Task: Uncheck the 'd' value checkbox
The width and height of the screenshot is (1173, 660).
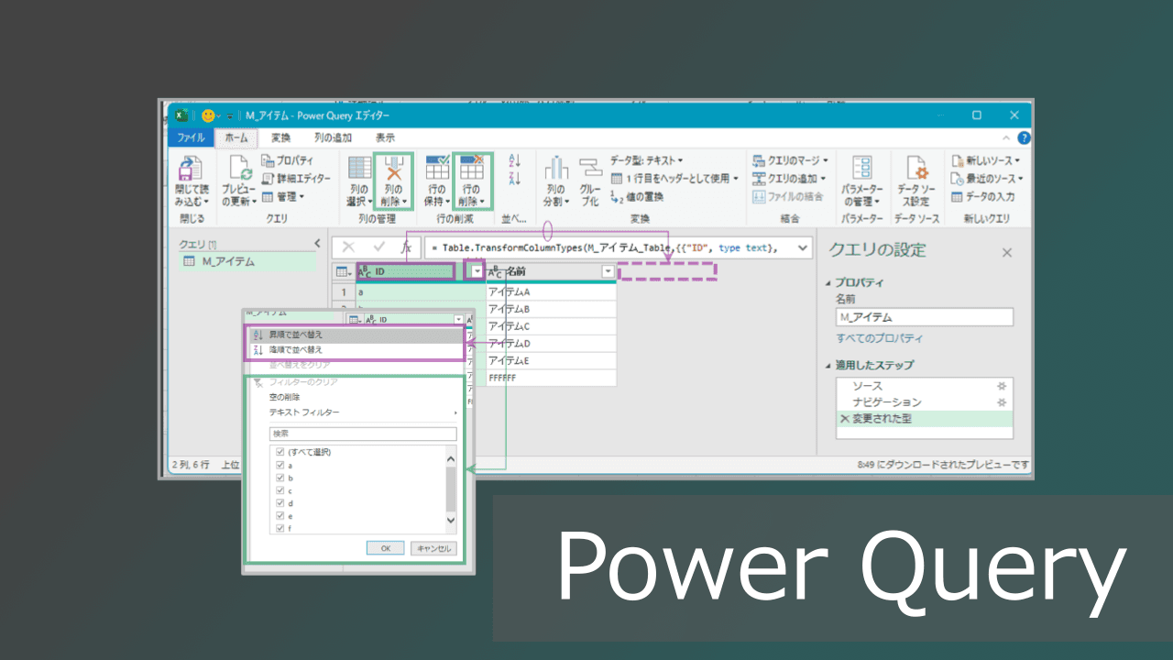Action: tap(280, 503)
